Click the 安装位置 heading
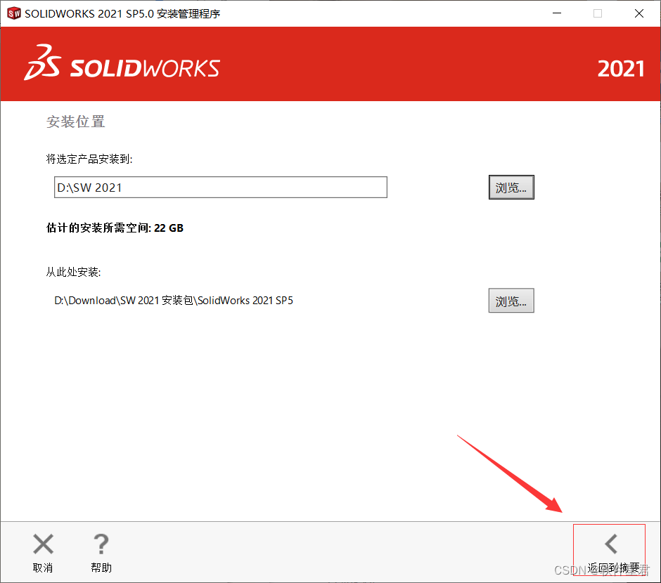The image size is (661, 583). coord(75,122)
